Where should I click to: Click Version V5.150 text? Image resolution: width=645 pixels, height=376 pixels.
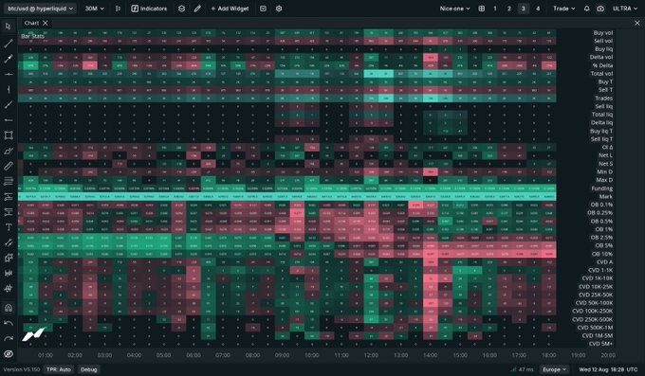click(x=22, y=369)
